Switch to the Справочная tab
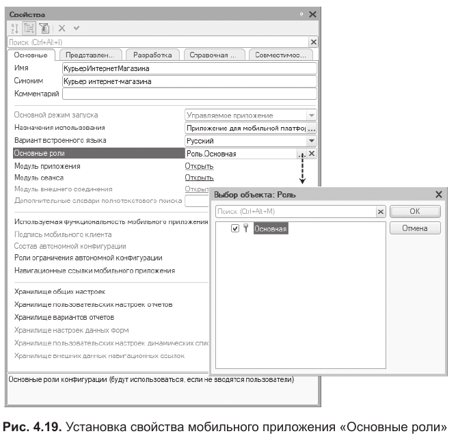The width and height of the screenshot is (458, 438). pos(214,55)
